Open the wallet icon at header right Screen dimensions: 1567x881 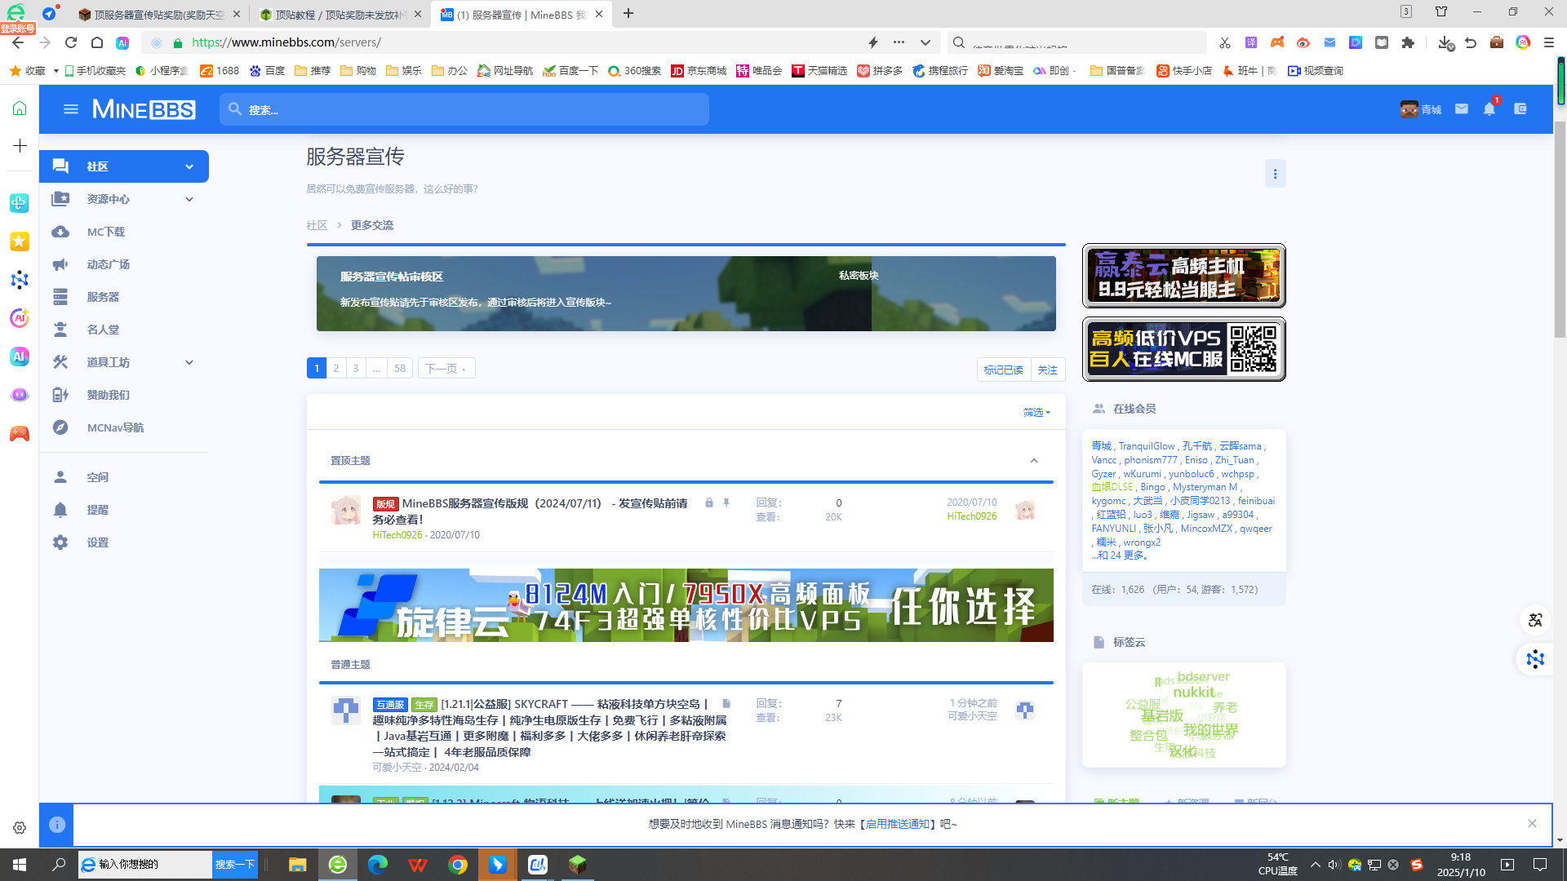pos(1520,108)
